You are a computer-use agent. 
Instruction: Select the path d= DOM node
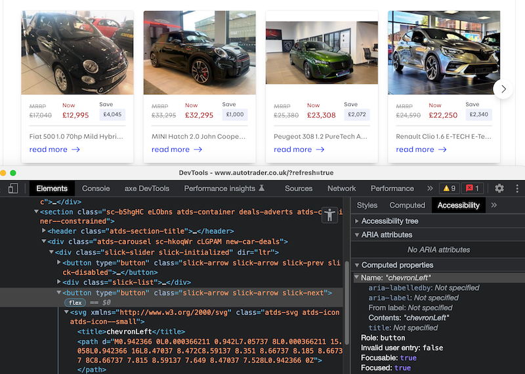(x=209, y=351)
